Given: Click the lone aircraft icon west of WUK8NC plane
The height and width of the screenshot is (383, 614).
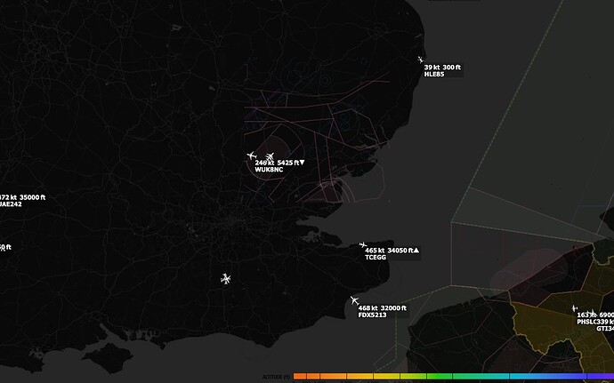Looking at the screenshot, I should coord(252,156).
